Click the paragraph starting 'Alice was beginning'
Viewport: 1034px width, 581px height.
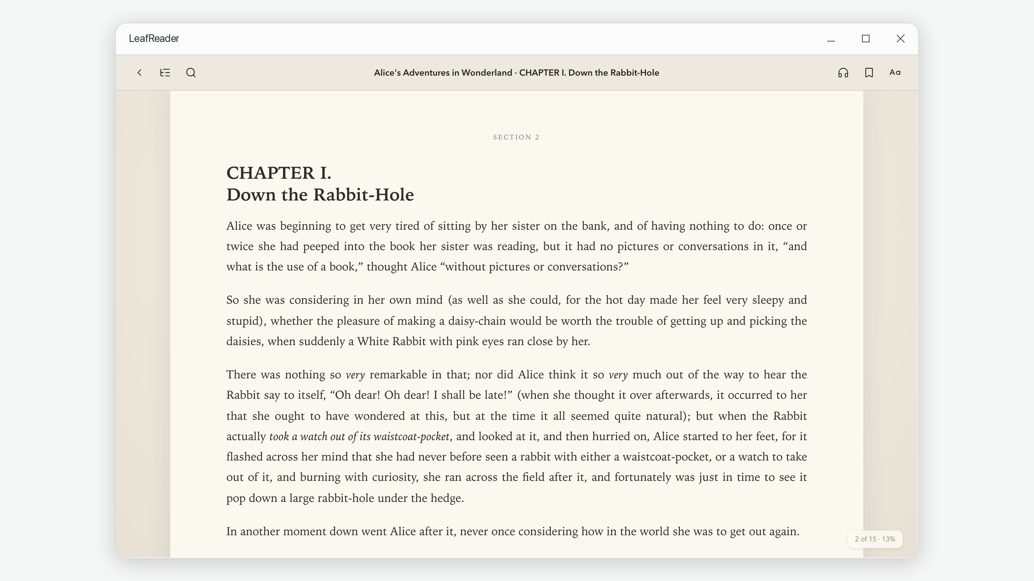click(517, 246)
